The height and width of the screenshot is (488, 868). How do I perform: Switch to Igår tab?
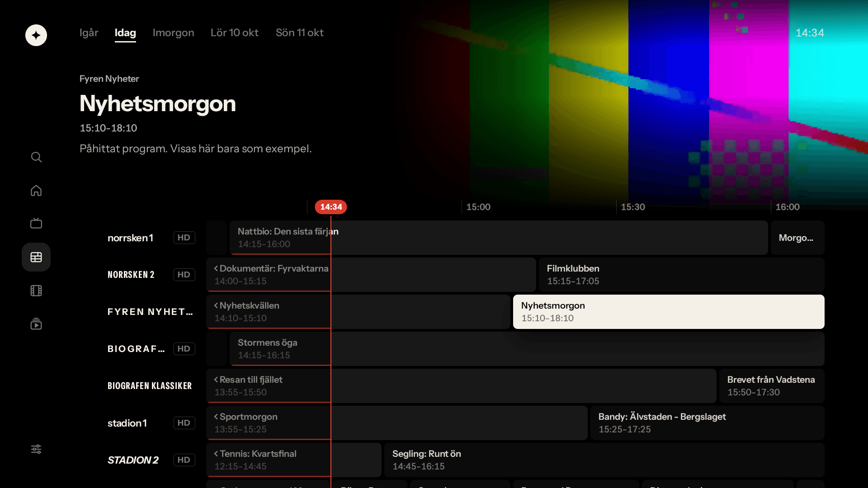[89, 33]
